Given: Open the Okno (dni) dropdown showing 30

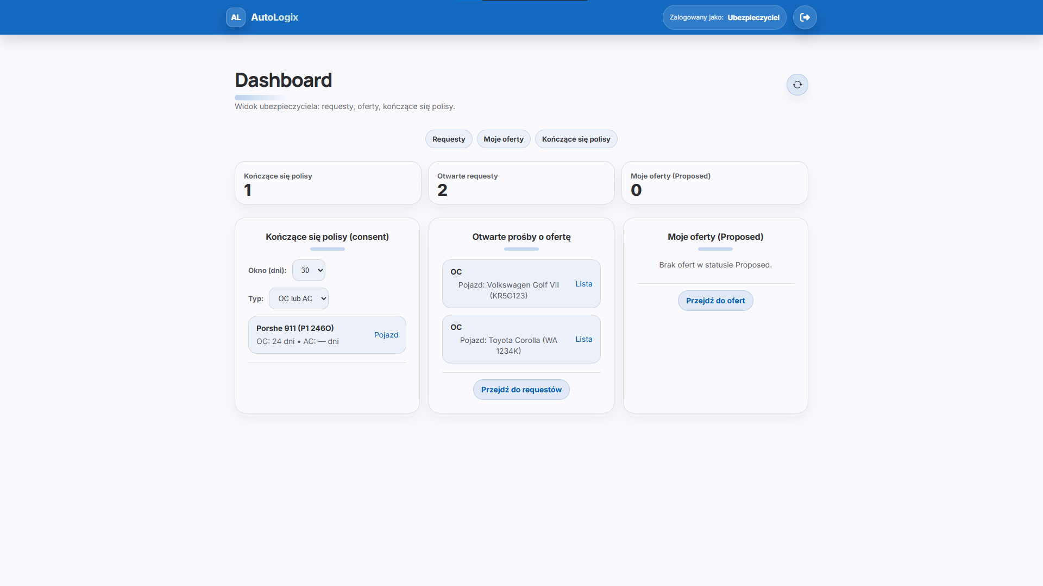Looking at the screenshot, I should point(309,270).
